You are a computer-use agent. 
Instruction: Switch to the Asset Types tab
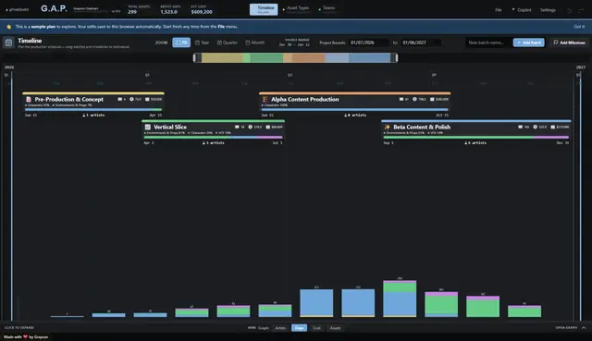[296, 9]
